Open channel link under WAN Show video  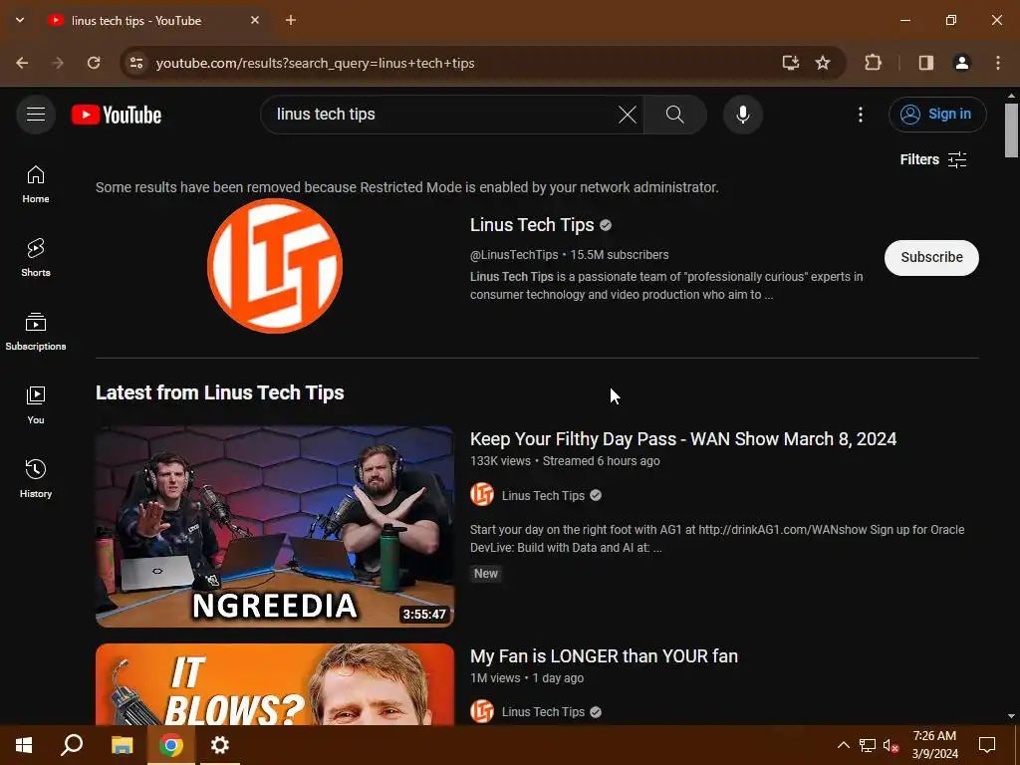point(543,496)
